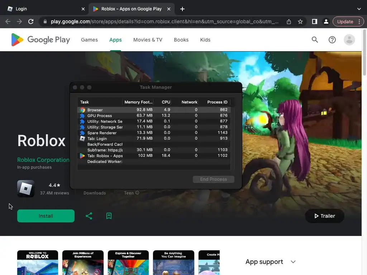Click the Chrome icon beside Browser task
This screenshot has height=275, width=367.
(x=82, y=110)
